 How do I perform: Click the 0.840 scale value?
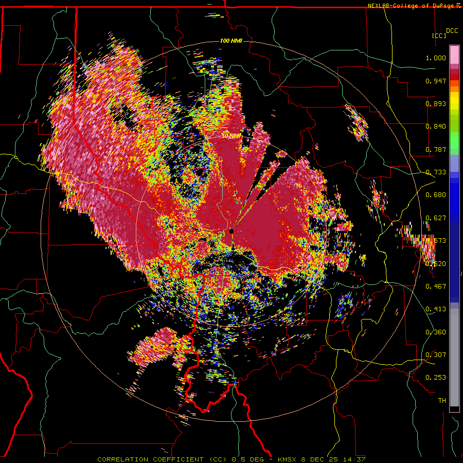click(x=436, y=127)
